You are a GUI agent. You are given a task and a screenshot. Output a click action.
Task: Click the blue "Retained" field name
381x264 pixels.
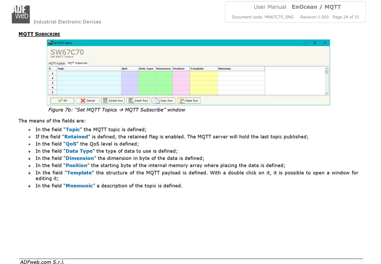point(76,137)
